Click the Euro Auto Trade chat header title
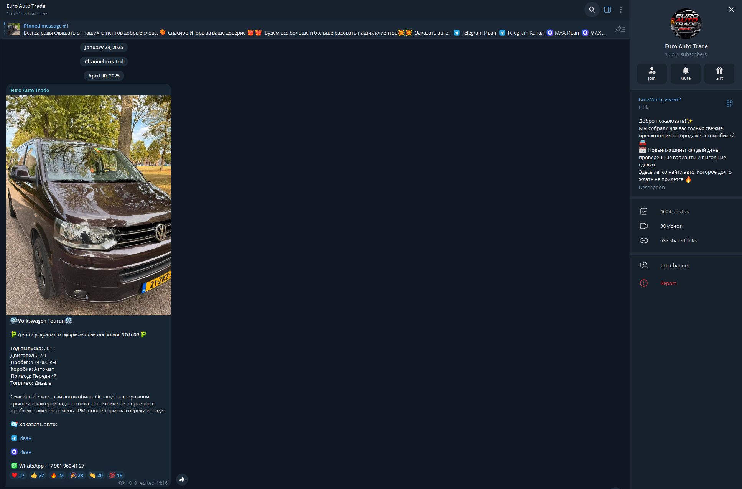Viewport: 742px width, 489px height. click(26, 6)
